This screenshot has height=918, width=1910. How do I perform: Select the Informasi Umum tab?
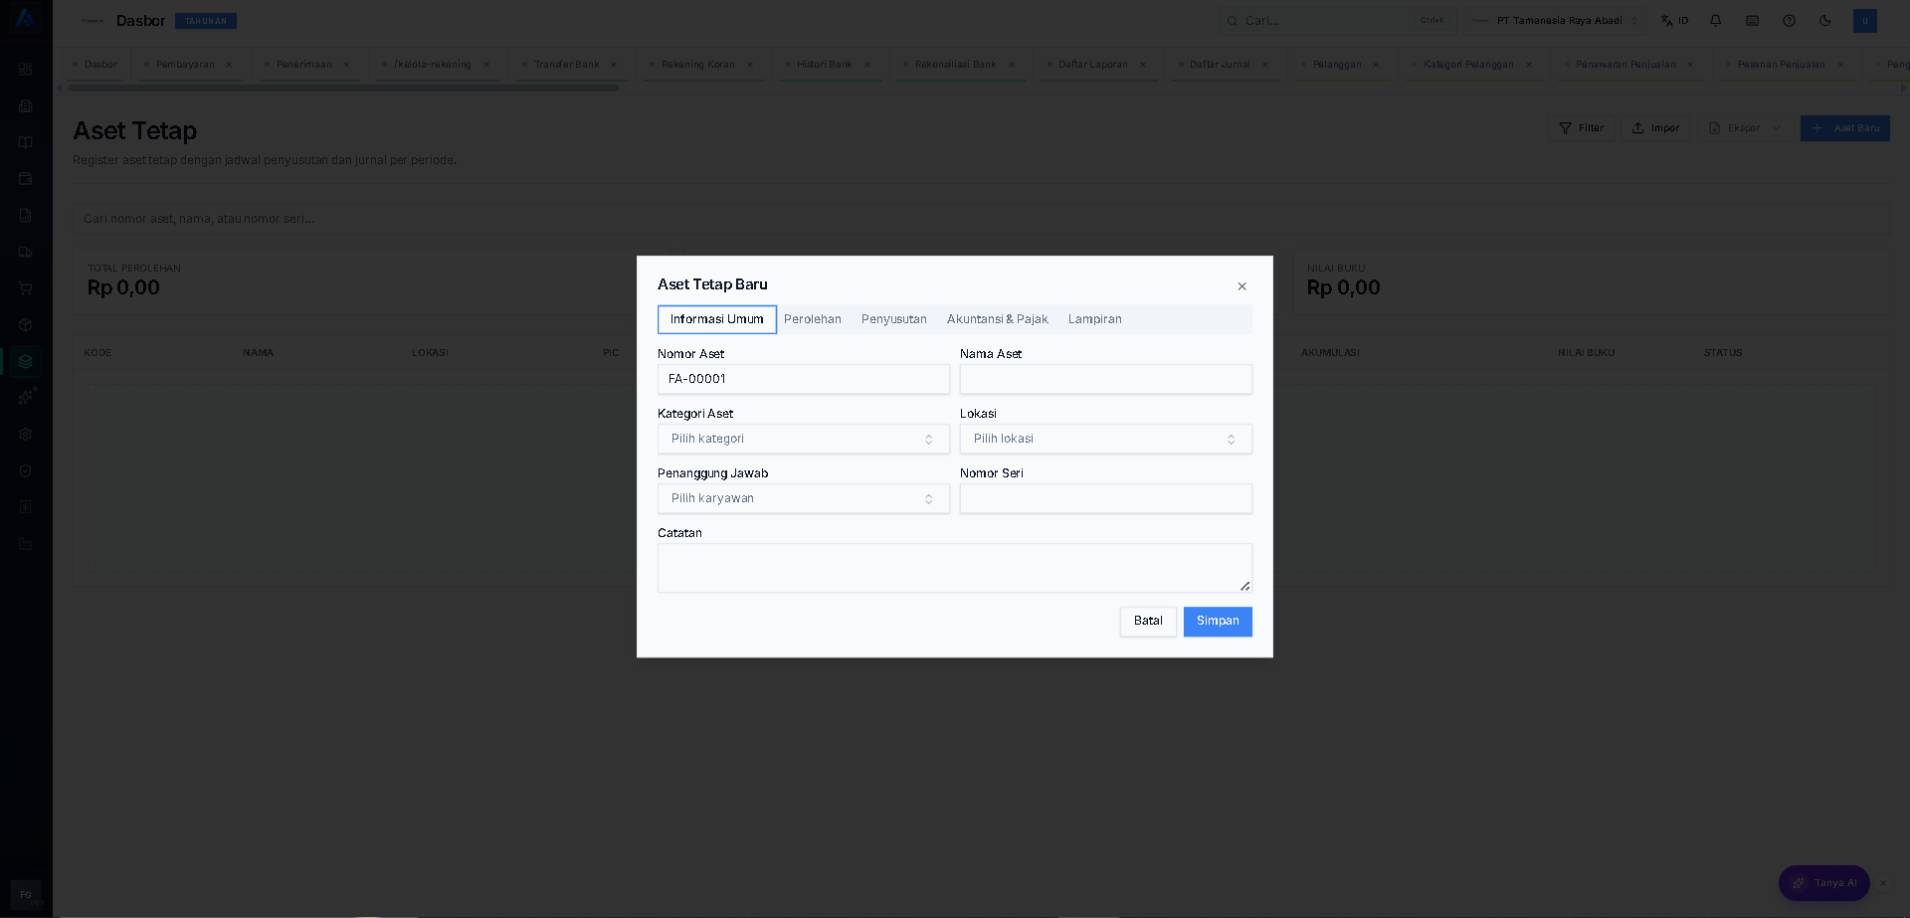(717, 319)
